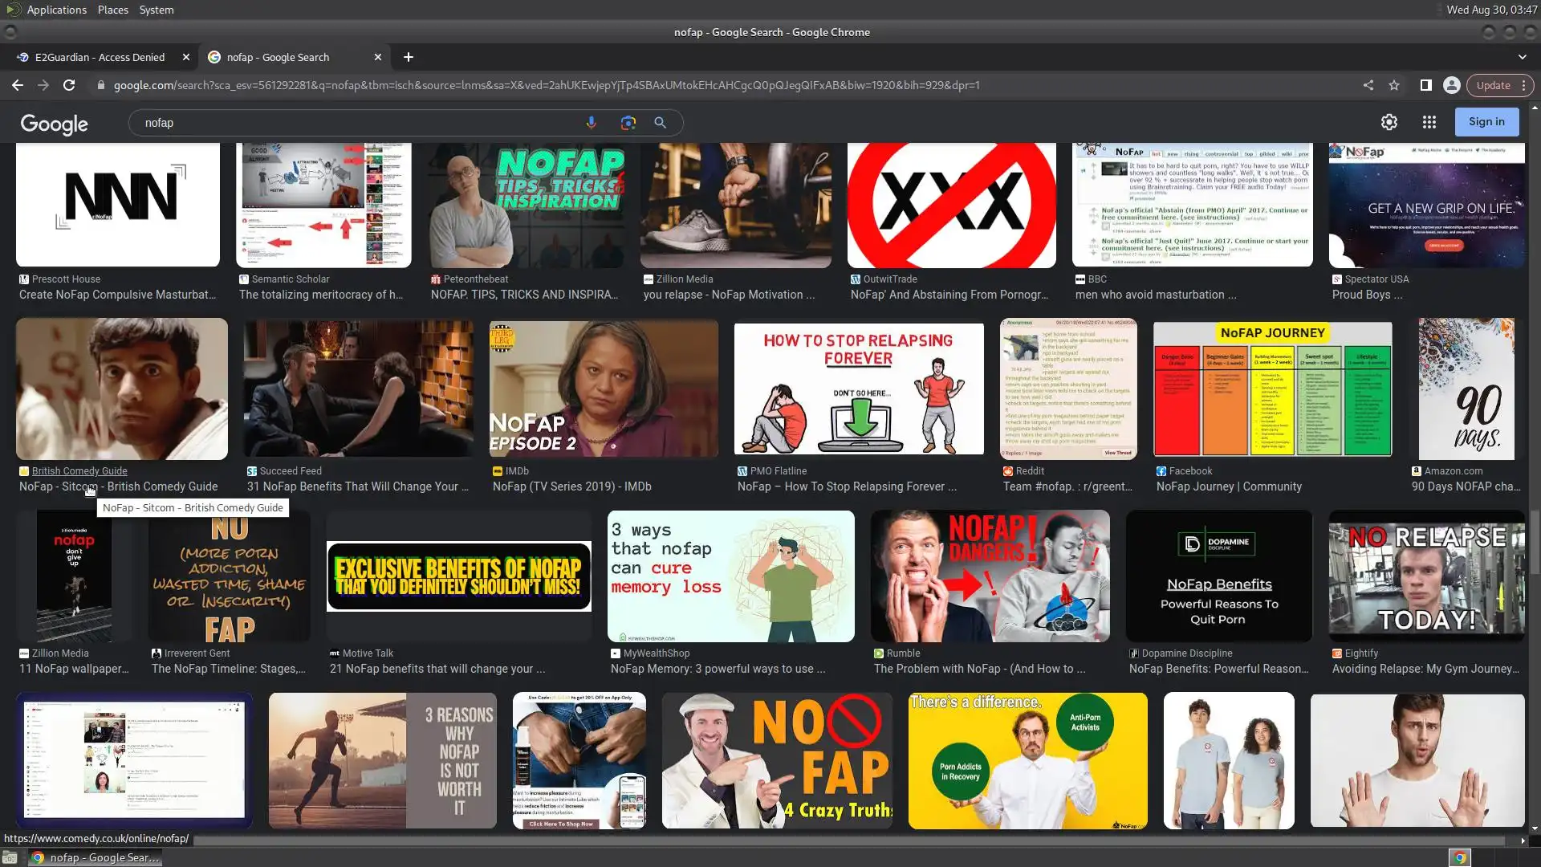Bookmark this page with star icon
The width and height of the screenshot is (1541, 867).
(1394, 85)
